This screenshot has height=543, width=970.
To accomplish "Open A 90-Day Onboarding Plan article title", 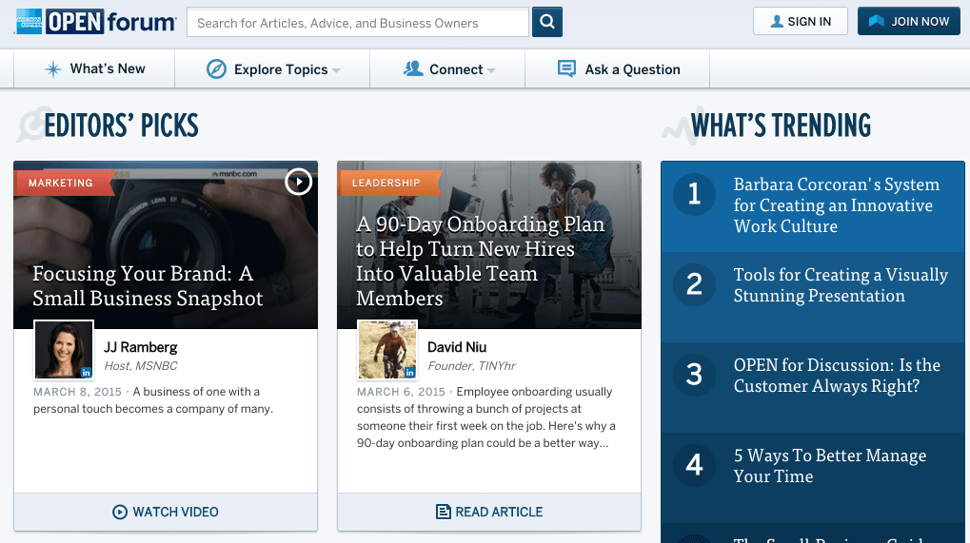I will (481, 262).
